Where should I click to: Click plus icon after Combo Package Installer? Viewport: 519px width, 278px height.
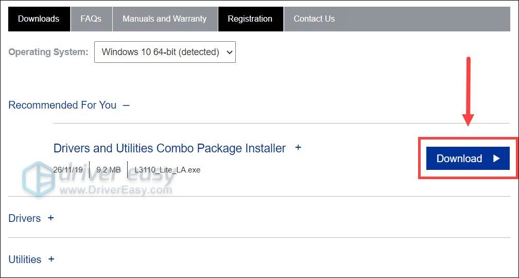click(298, 147)
